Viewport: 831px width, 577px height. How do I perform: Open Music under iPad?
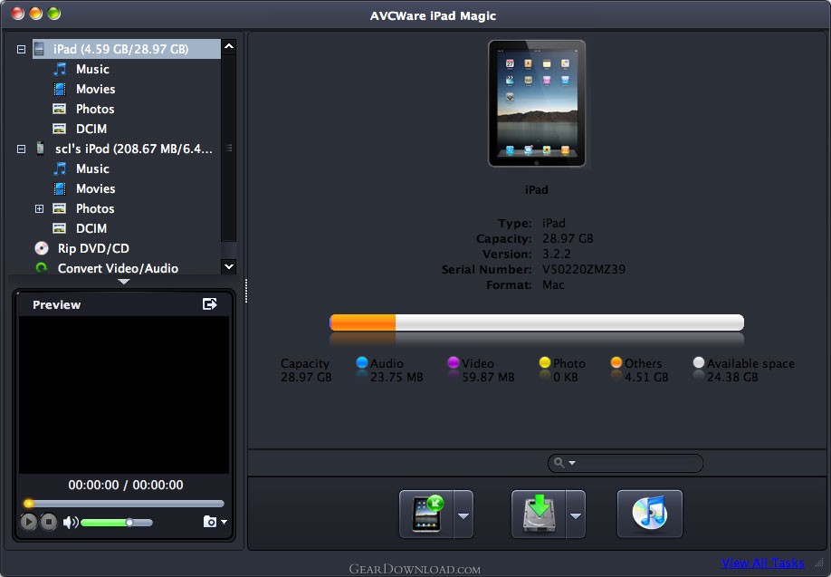(x=92, y=69)
